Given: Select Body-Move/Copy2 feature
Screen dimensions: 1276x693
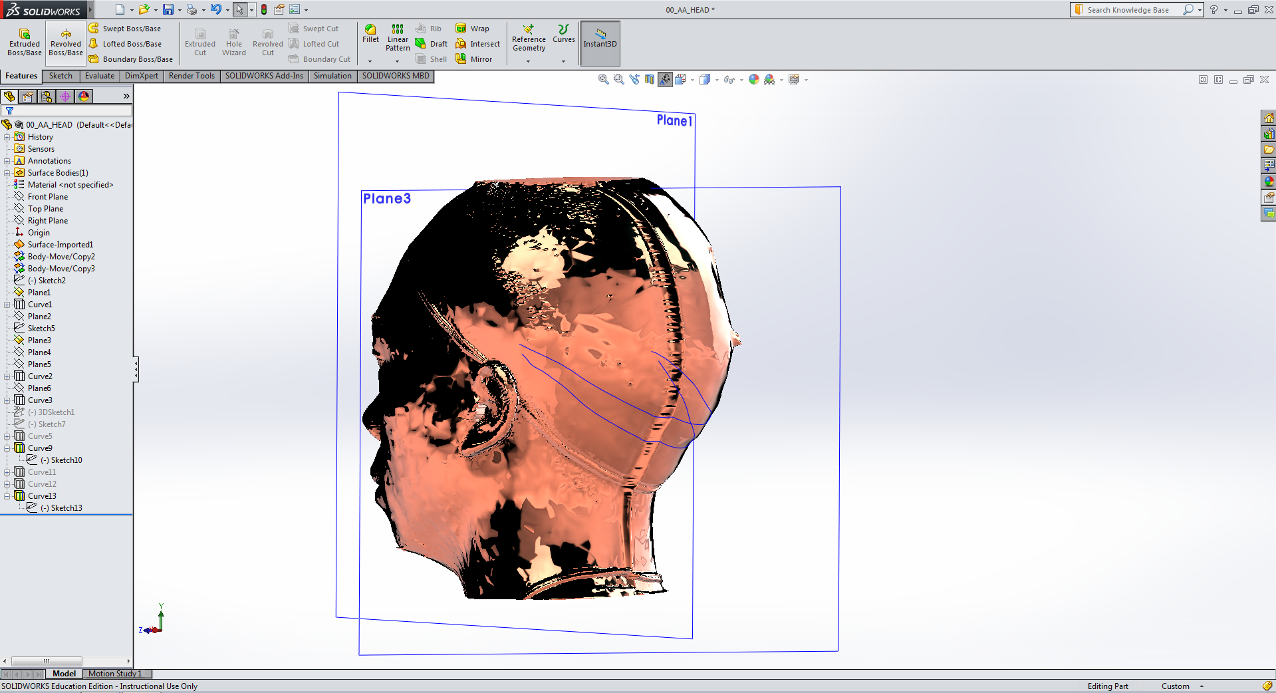Looking at the screenshot, I should tap(61, 257).
